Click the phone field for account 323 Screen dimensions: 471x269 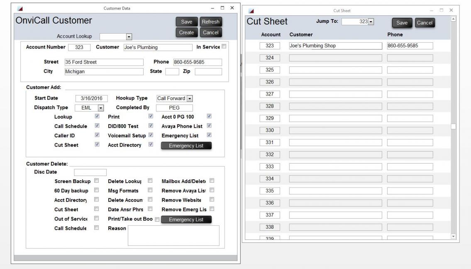(410, 46)
